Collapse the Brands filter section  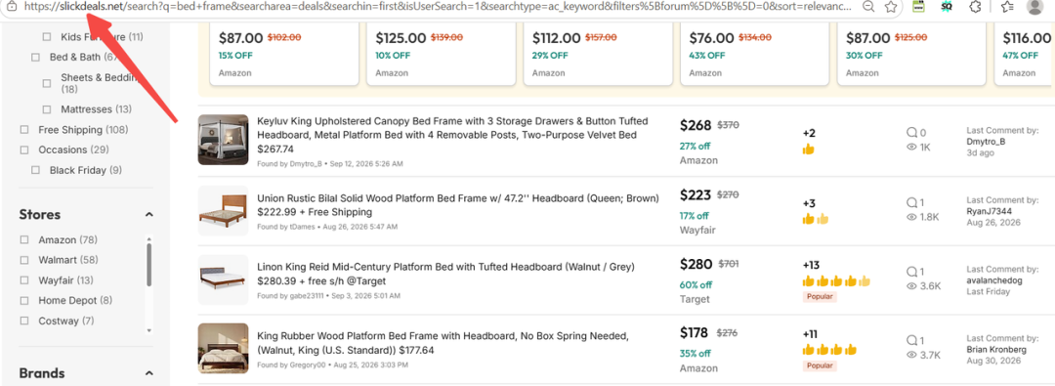click(x=148, y=373)
